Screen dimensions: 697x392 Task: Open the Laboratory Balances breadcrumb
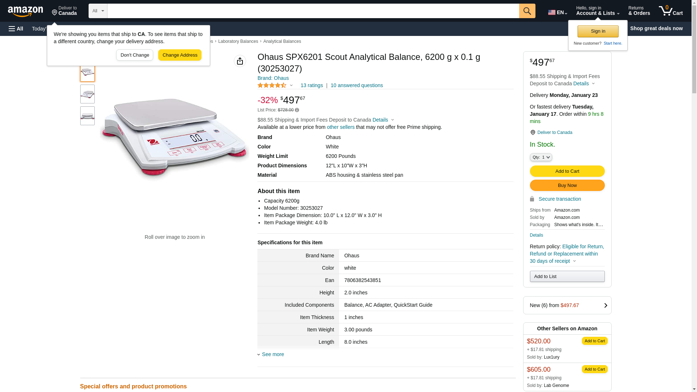coord(238,41)
